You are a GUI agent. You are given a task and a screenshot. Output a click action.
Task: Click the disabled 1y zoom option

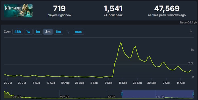(x=68, y=32)
